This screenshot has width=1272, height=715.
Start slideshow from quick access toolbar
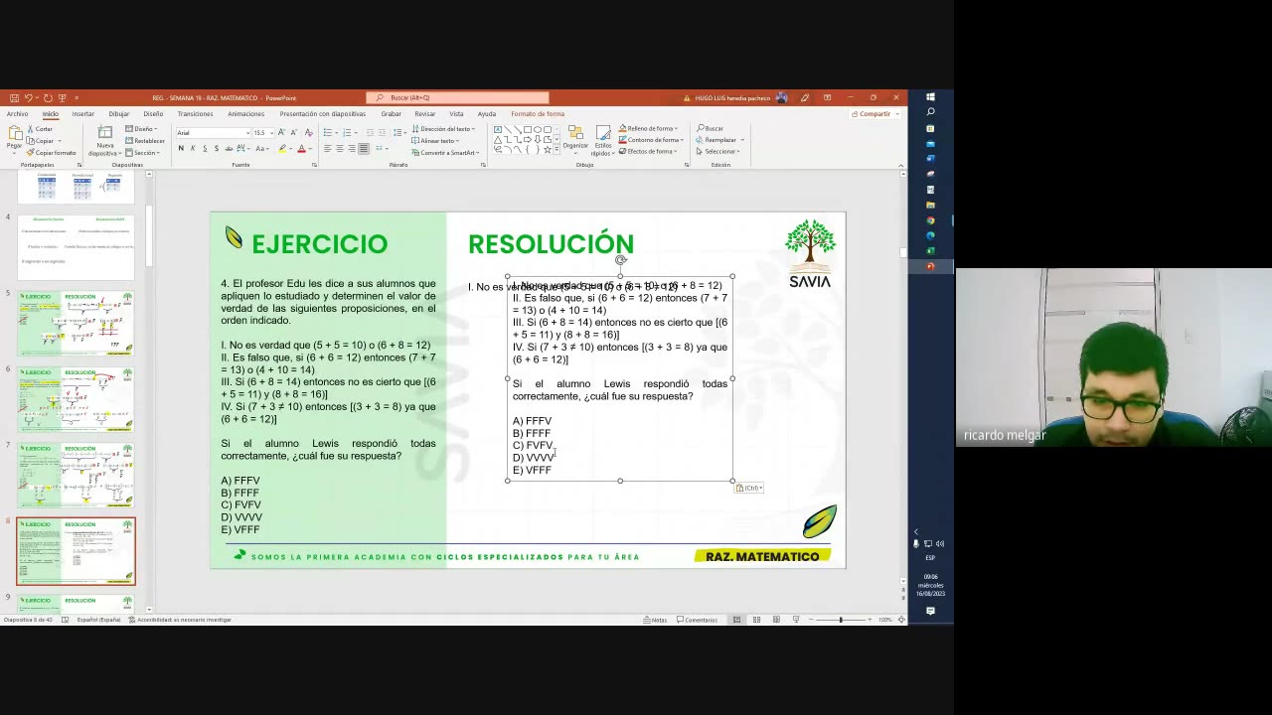click(62, 98)
